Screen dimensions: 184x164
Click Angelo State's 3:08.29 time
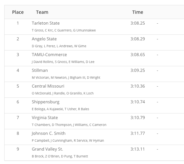[138, 39]
